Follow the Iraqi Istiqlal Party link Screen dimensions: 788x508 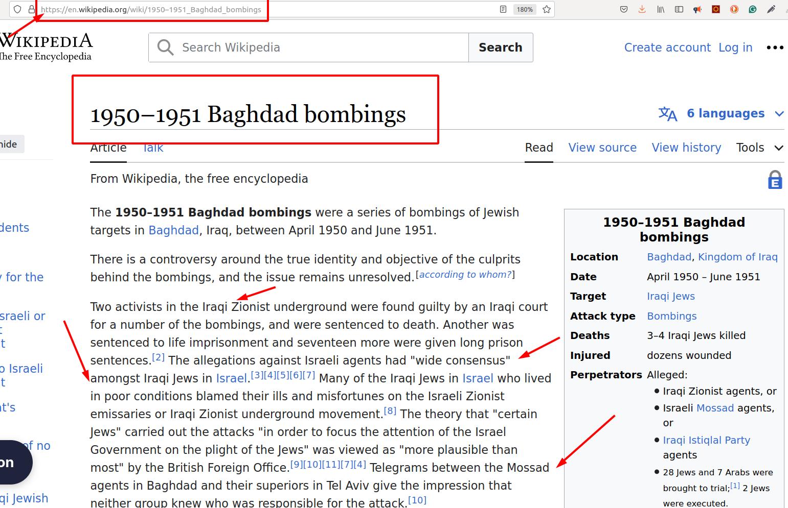coord(706,440)
